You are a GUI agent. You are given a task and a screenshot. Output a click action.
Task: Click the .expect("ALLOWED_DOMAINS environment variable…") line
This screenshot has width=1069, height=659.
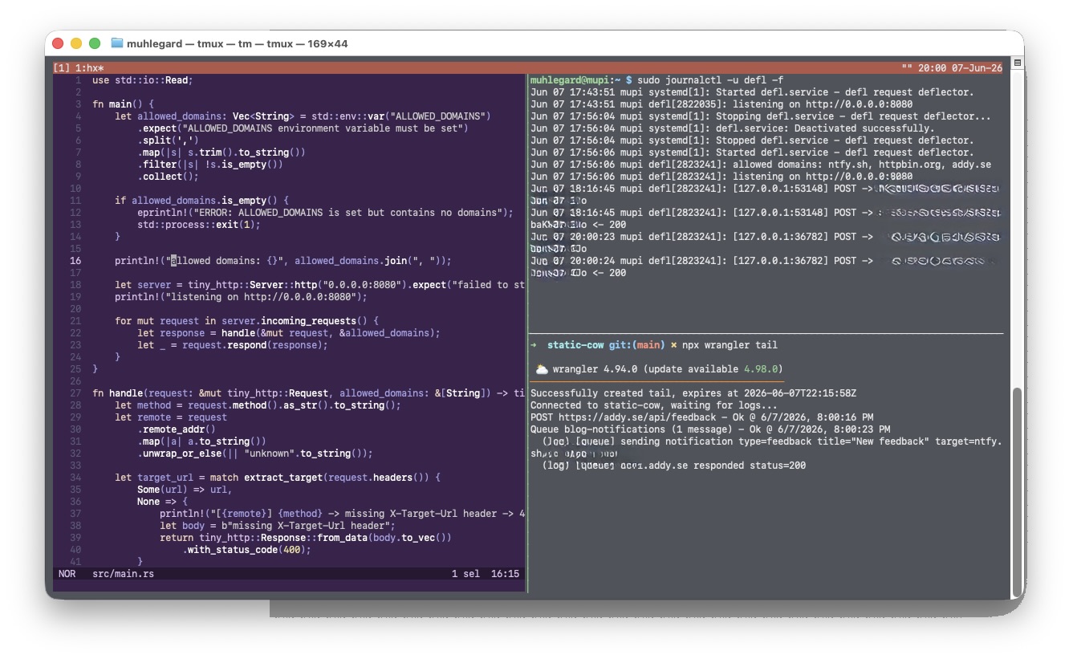pos(303,128)
